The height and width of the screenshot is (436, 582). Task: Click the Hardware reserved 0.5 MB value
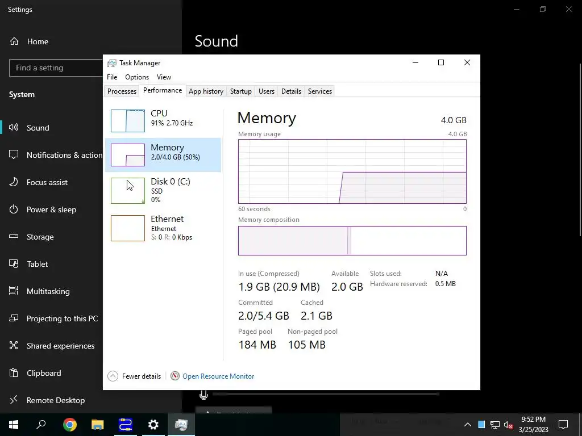[446, 284]
